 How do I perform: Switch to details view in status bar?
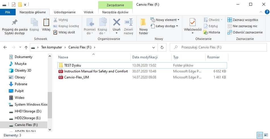coord(259,135)
